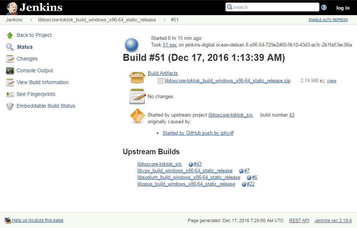Open upstream build #43 link
Viewport: 357px width, 228px height.
click(197, 164)
